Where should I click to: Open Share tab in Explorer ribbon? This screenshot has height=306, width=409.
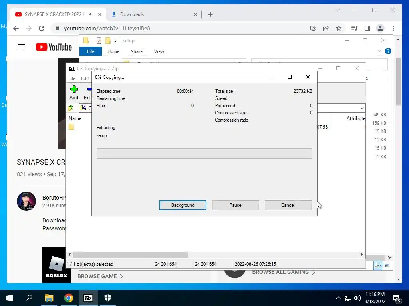[x=137, y=51]
